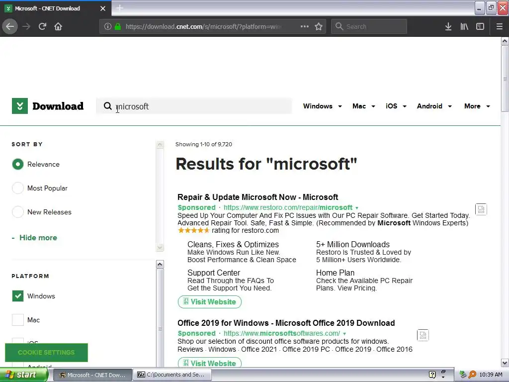This screenshot has height=382, width=509.
Task: Click ad image icon beside restoro listing
Action: pyautogui.click(x=481, y=209)
